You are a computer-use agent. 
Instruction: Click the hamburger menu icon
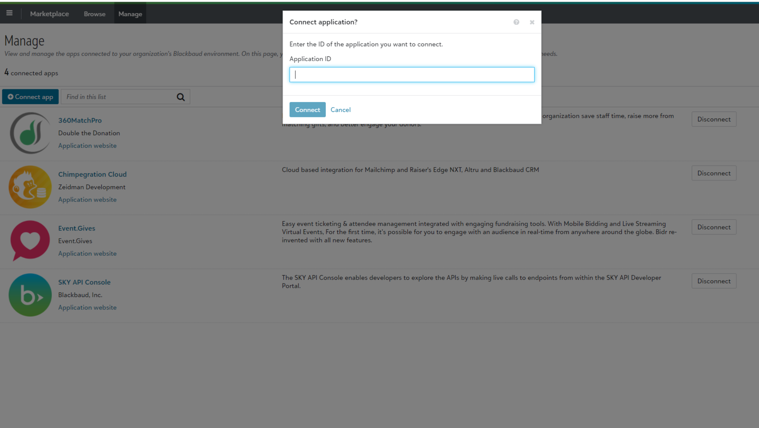[x=10, y=14]
